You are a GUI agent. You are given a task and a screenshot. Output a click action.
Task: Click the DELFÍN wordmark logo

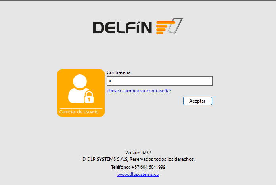pyautogui.click(x=122, y=27)
